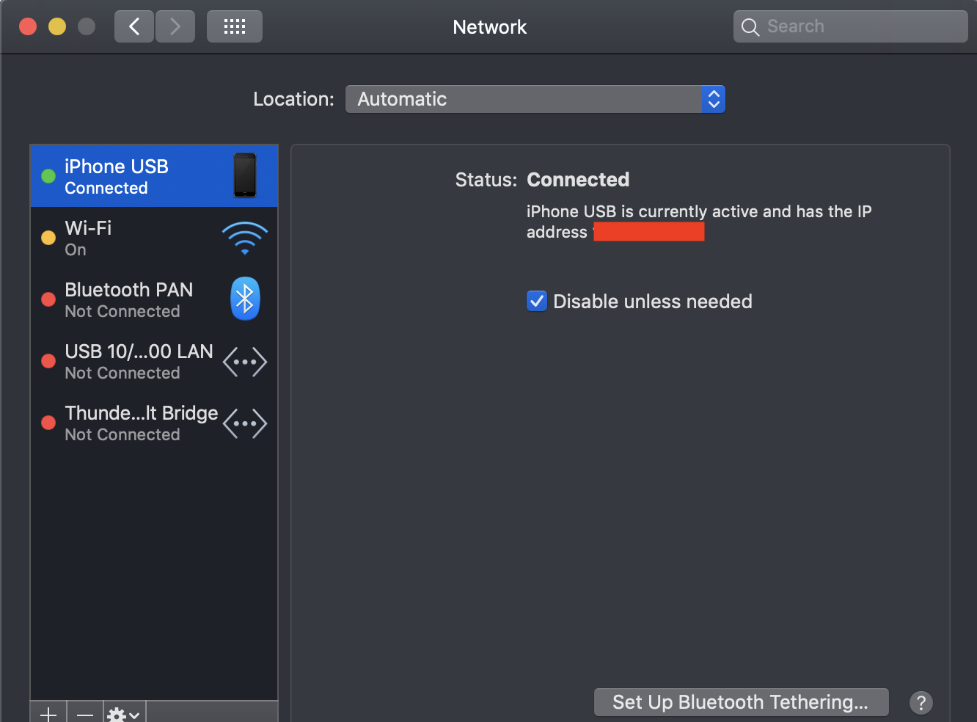
Task: Select the USB 10/...00 LAN service
Action: click(154, 361)
